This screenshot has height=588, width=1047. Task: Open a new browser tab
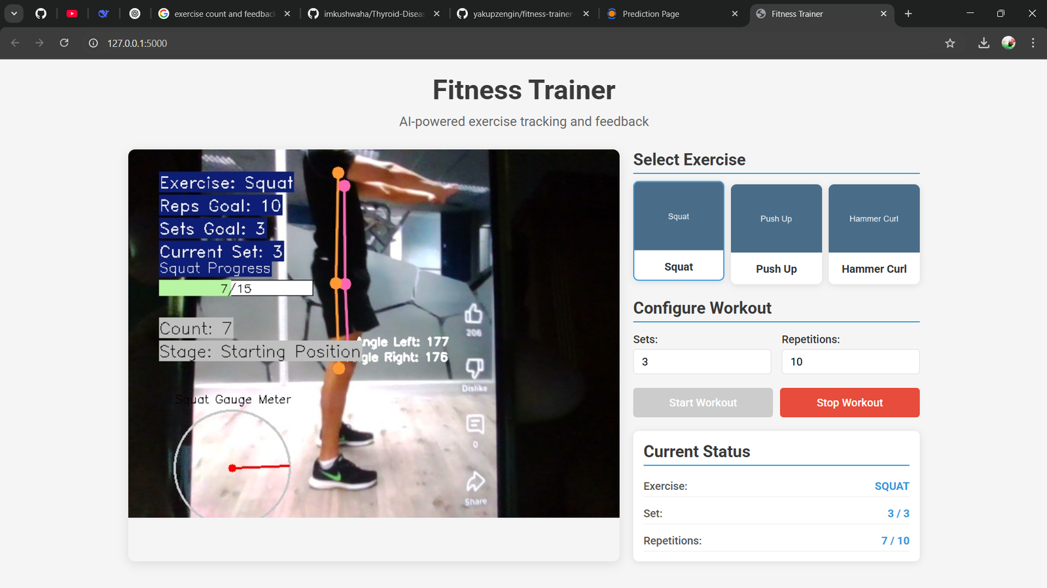point(908,14)
